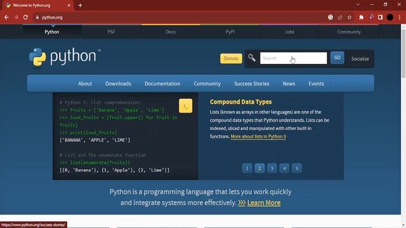Open the Chrome profile avatar
This screenshot has height=228, width=406.
tap(390, 17)
